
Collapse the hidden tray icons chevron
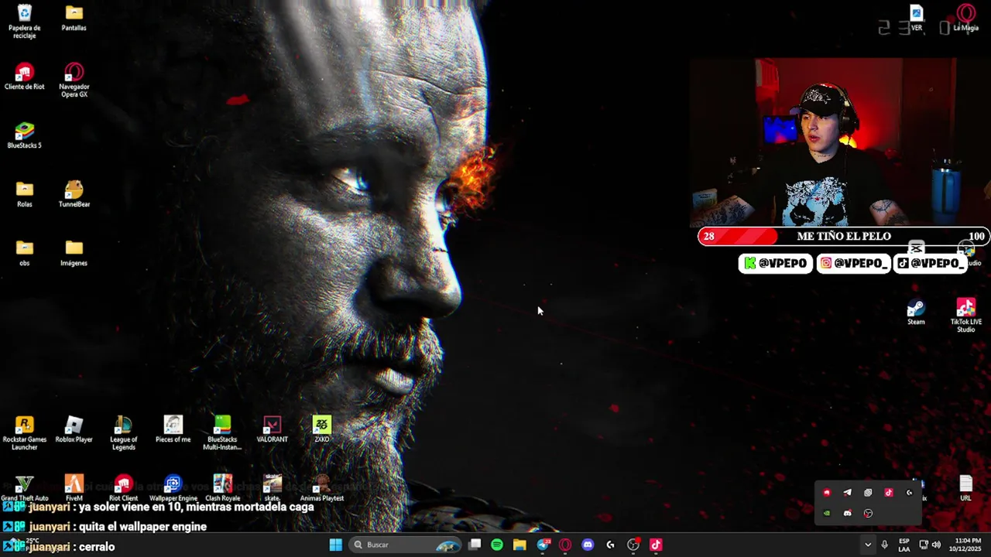[868, 545]
